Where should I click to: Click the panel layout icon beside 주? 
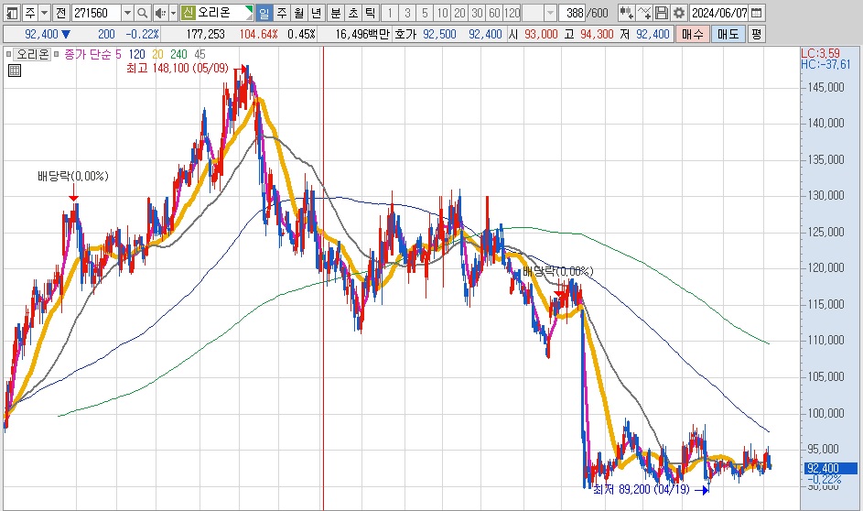12,13
